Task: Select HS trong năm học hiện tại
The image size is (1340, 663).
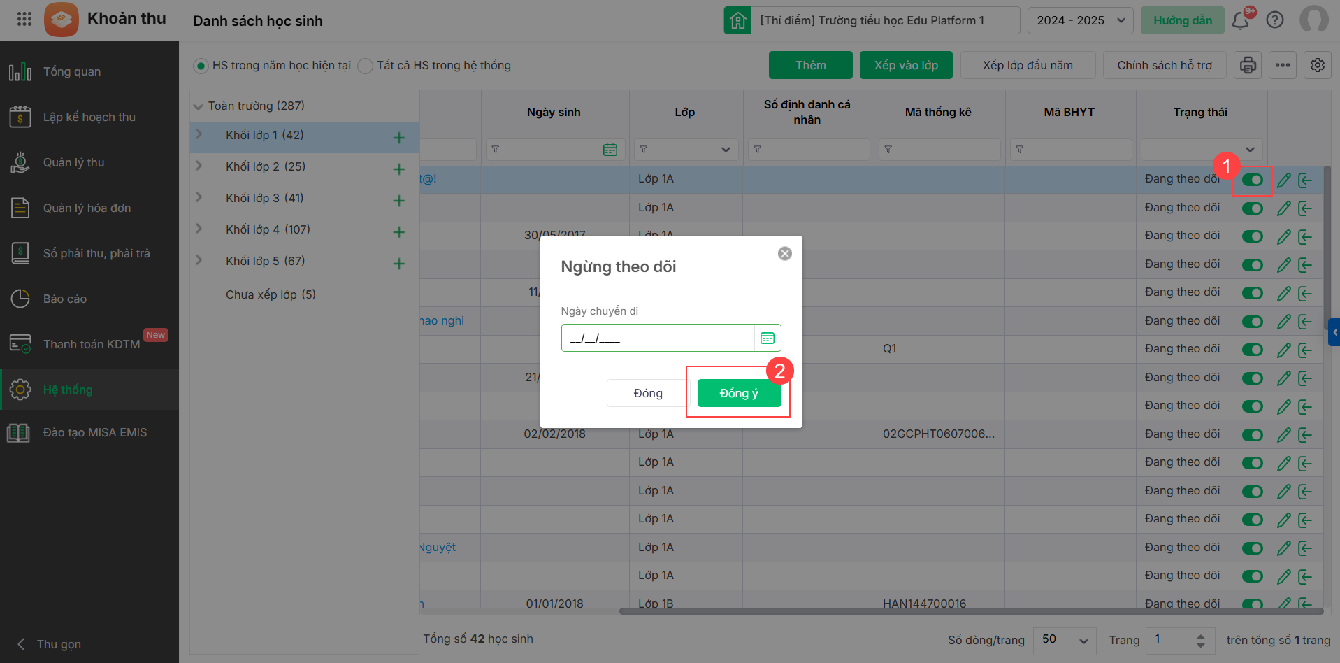Action: (201, 66)
